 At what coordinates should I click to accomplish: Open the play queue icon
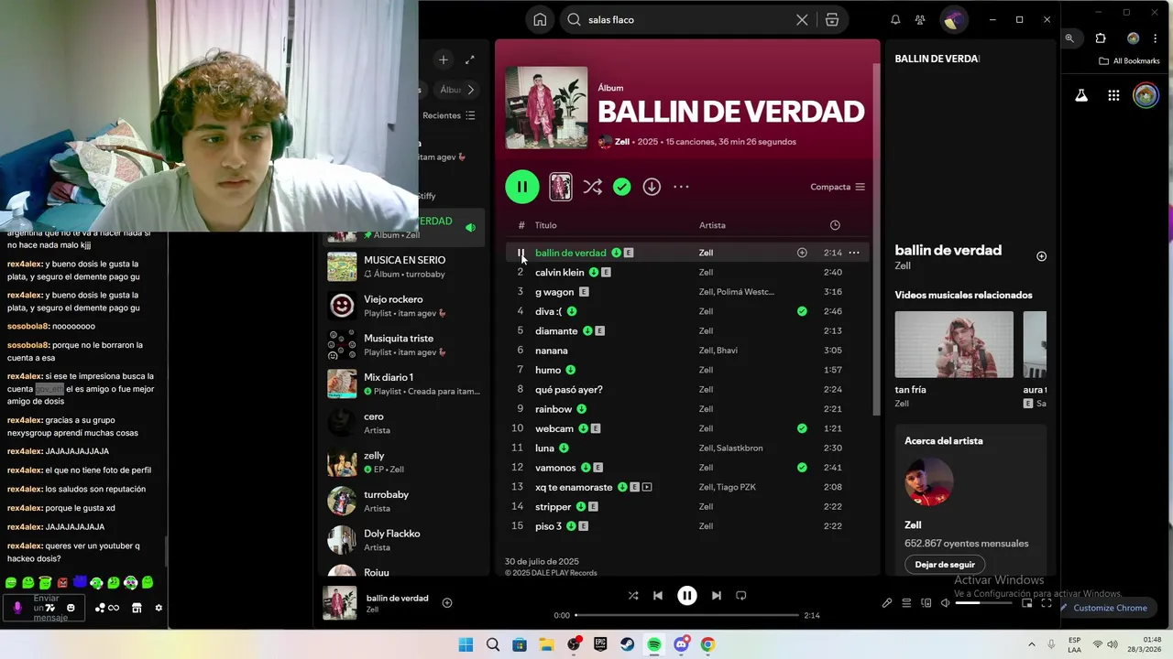coord(906,603)
